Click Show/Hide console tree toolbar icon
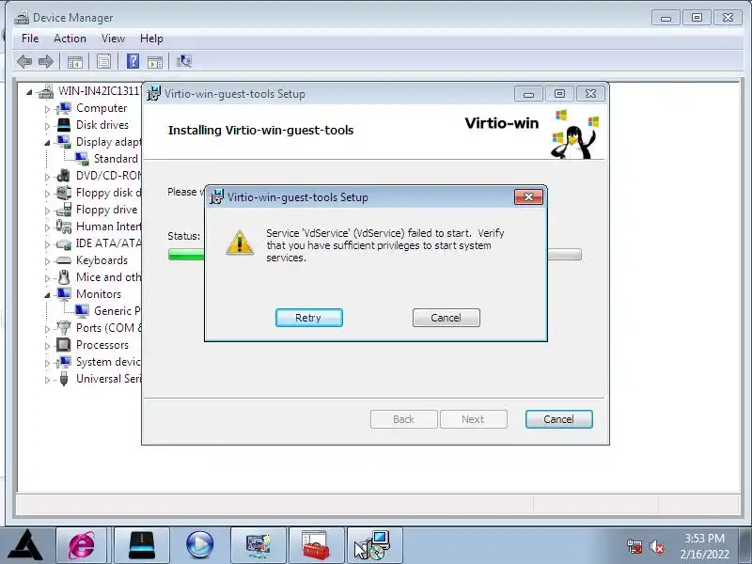Viewport: 752px width, 564px height. click(x=75, y=61)
